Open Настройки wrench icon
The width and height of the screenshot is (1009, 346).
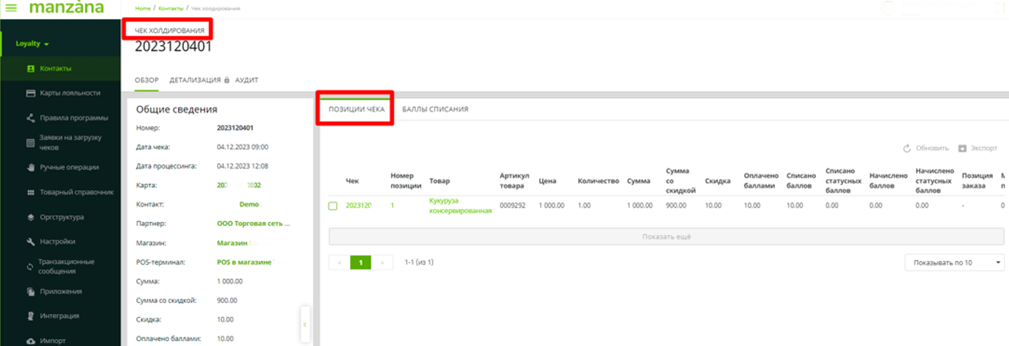click(30, 242)
